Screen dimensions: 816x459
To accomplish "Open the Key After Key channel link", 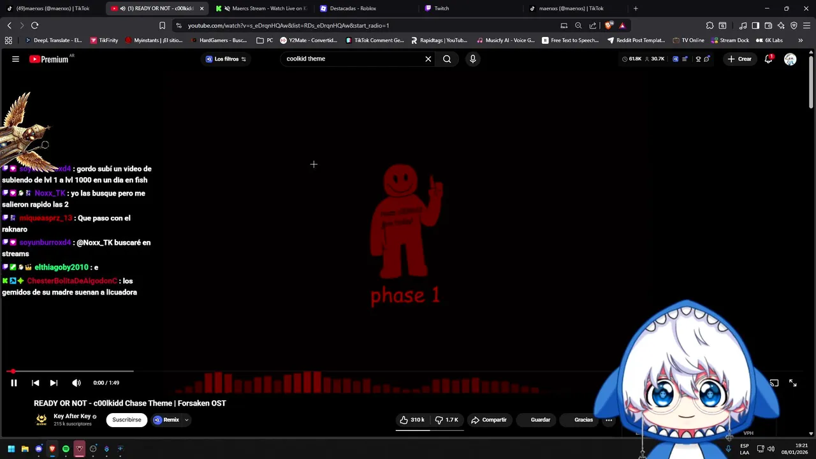I will [72, 416].
